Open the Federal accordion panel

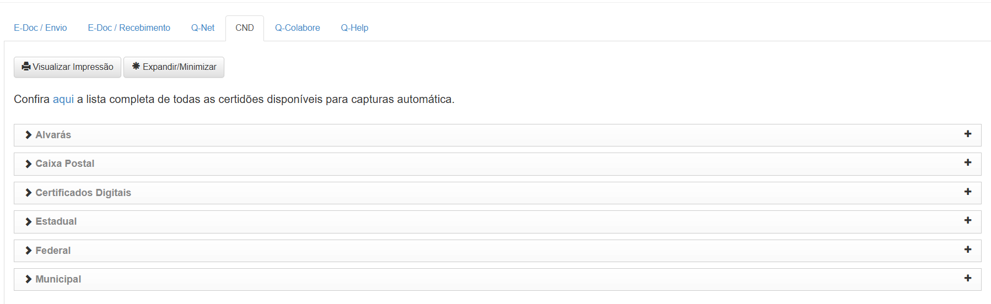[497, 251]
